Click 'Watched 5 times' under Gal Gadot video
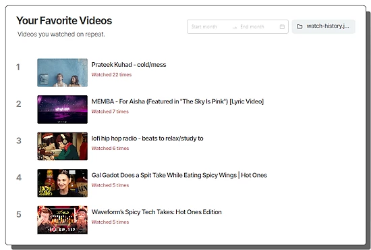 click(x=110, y=185)
